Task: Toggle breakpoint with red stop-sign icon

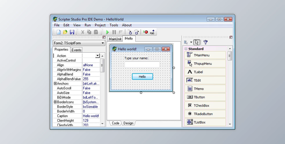Action: point(146,32)
